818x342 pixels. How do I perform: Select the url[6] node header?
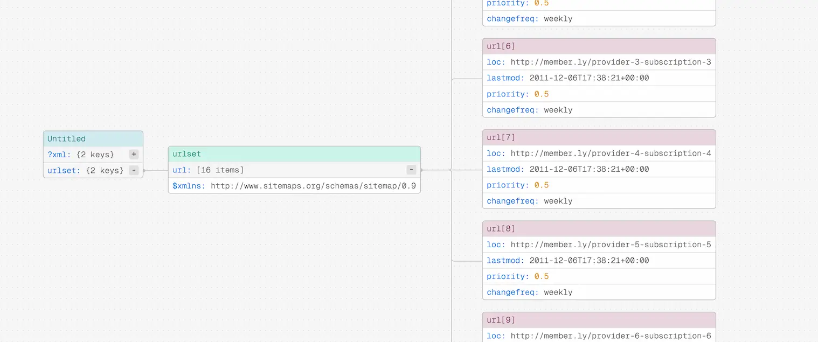tap(599, 46)
